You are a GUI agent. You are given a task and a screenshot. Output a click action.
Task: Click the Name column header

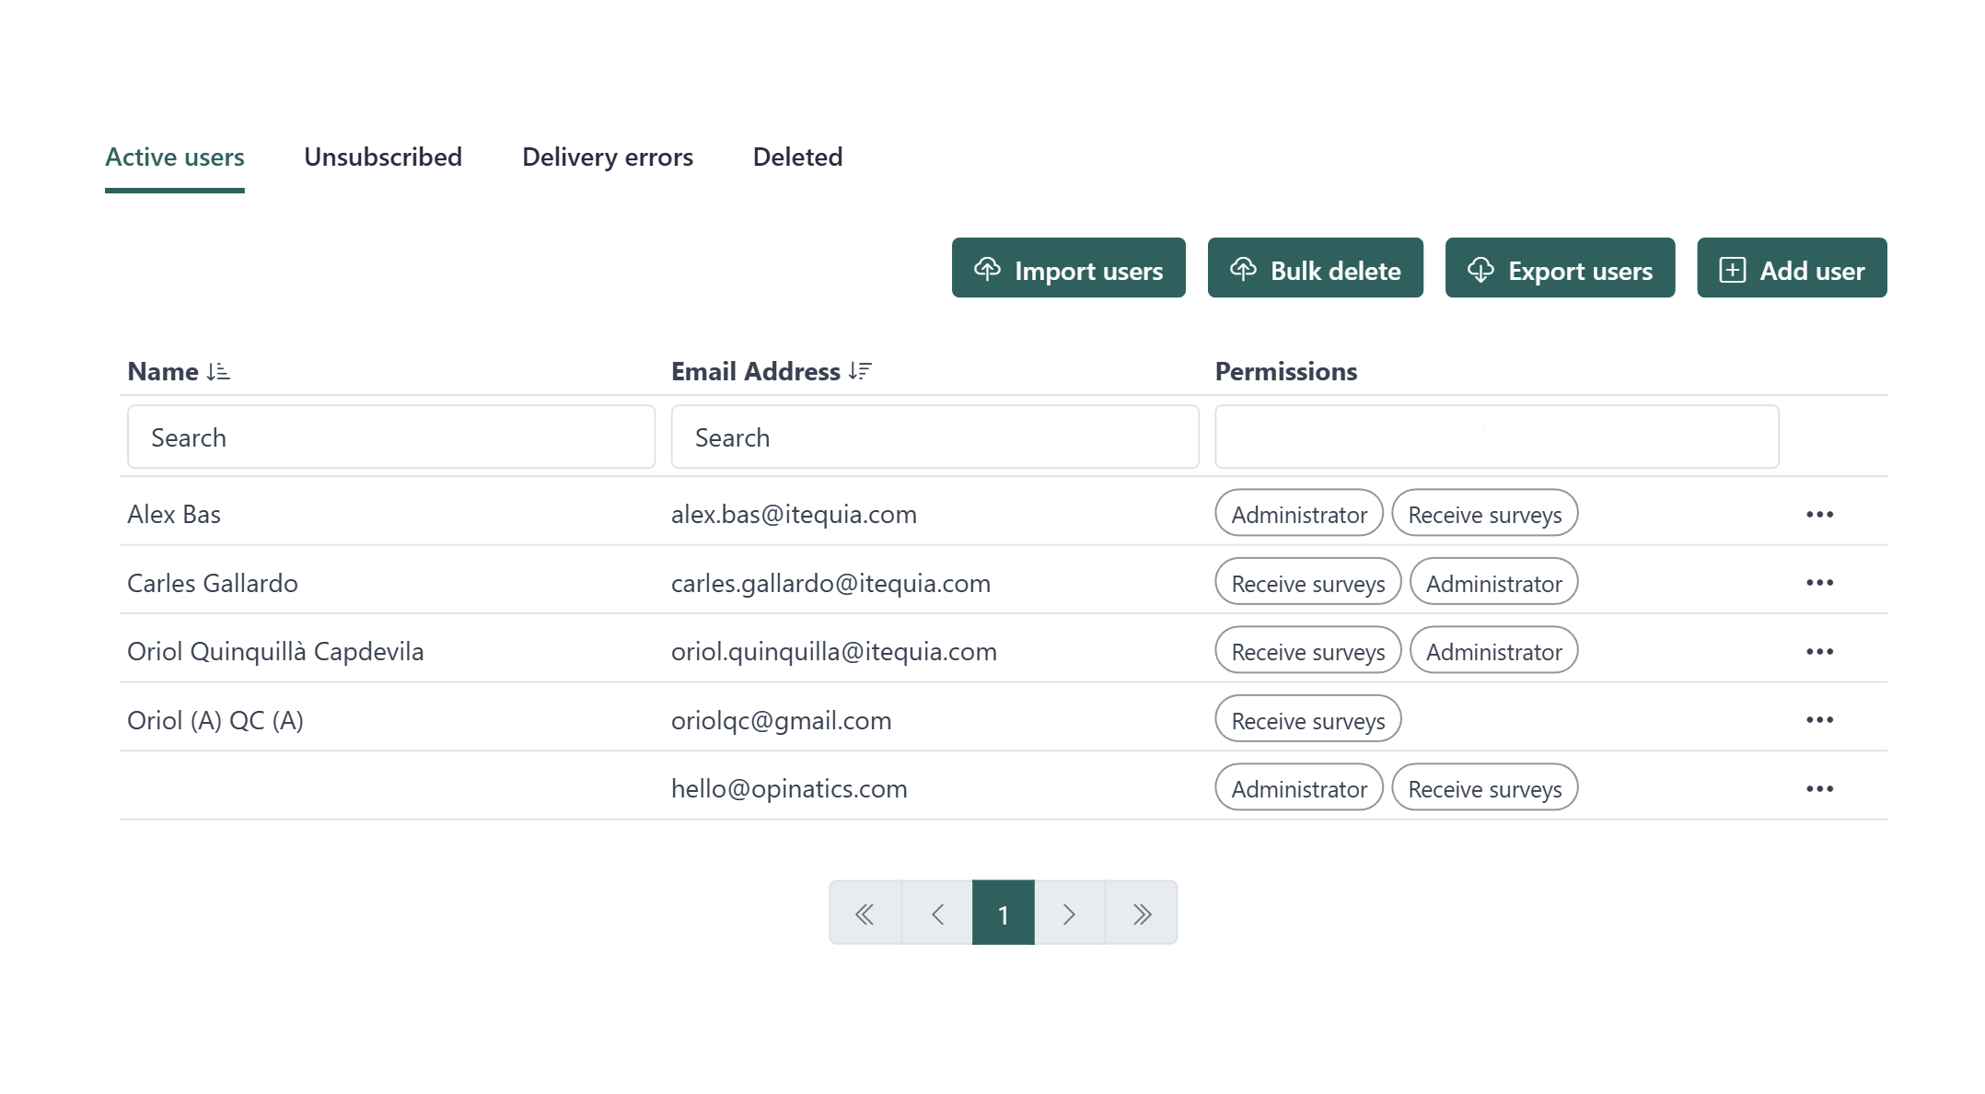pyautogui.click(x=163, y=371)
